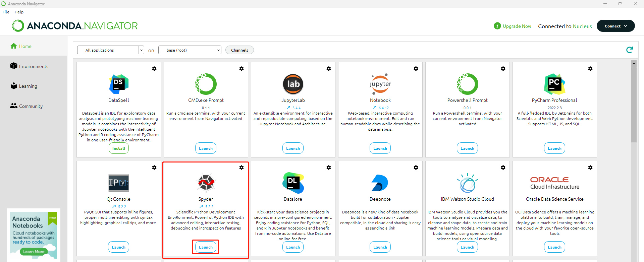Click the Qt Console IPython icon

119,183
